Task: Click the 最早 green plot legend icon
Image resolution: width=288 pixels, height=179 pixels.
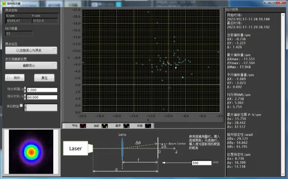Action: tap(126, 126)
